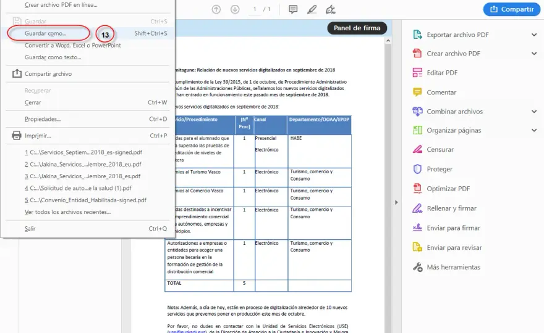
Task: Click the Crear archivo PDF icon
Action: [417, 53]
